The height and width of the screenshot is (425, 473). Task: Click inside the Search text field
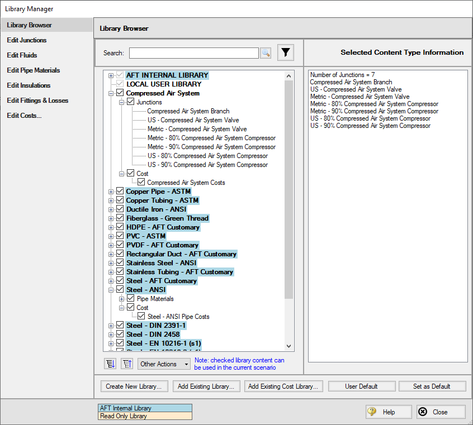click(193, 53)
